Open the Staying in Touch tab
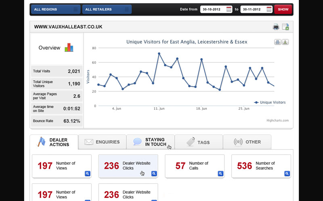 [x=150, y=142]
